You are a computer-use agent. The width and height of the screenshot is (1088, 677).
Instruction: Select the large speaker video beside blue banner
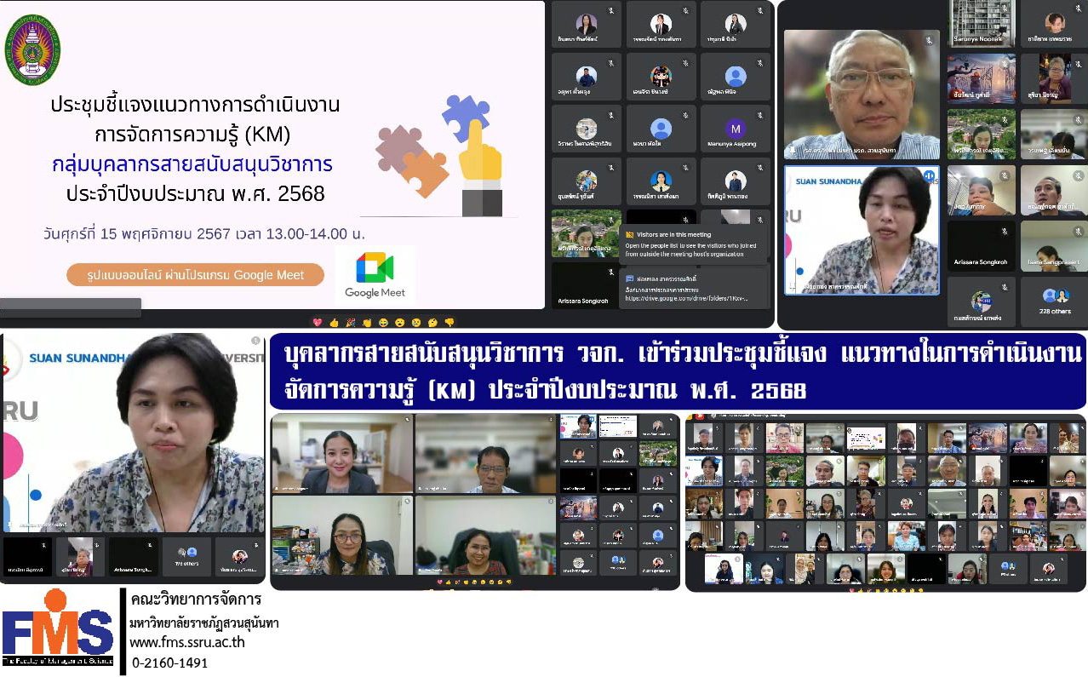(x=133, y=433)
